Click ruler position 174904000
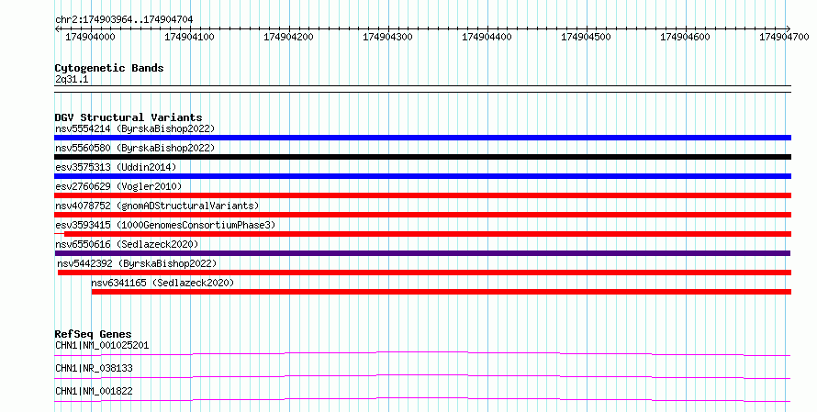The height and width of the screenshot is (412, 817). coord(90,37)
